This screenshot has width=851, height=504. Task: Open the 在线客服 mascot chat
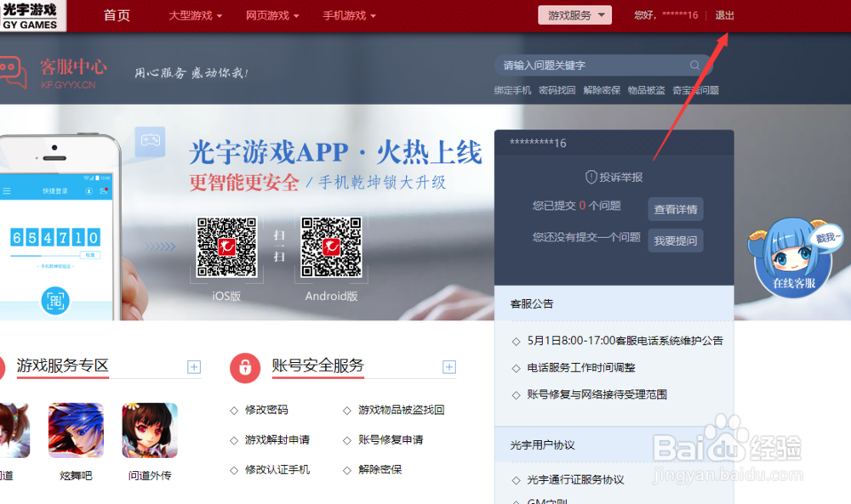[x=793, y=258]
